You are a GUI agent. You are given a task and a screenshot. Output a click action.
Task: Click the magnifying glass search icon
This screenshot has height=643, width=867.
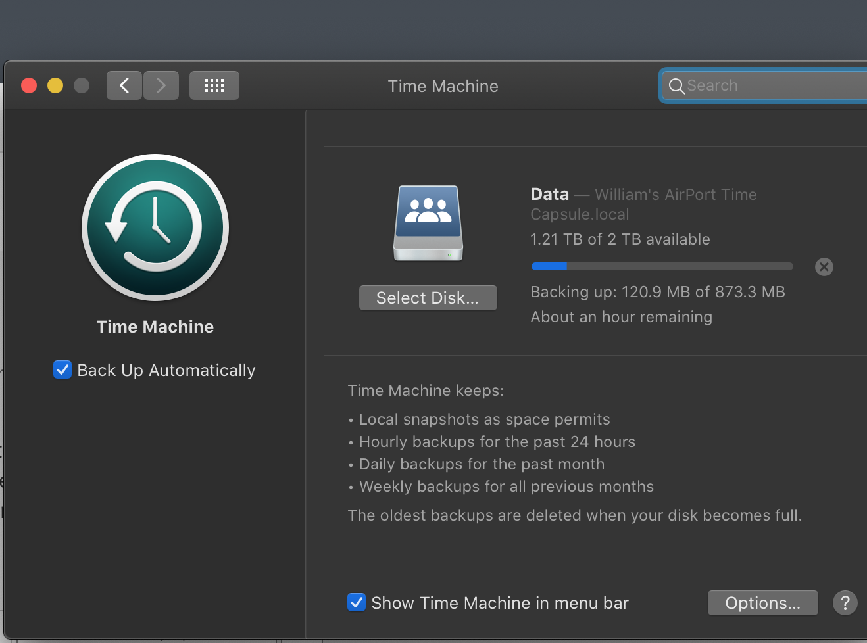tap(676, 86)
